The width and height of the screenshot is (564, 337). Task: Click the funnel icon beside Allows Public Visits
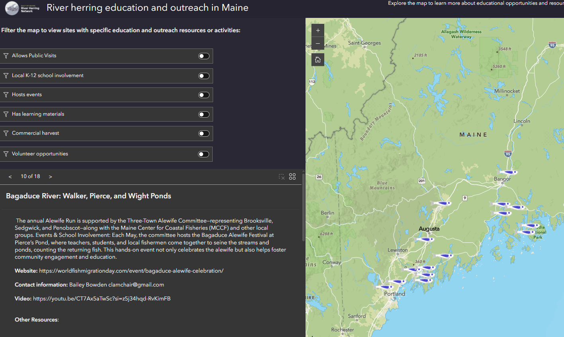click(x=6, y=56)
